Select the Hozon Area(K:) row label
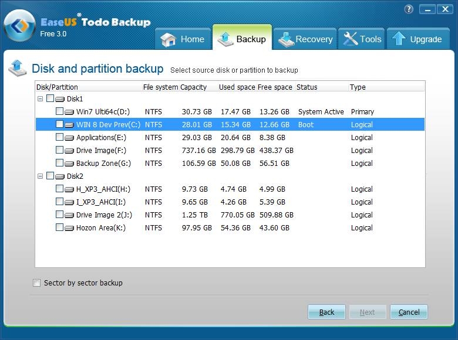The image size is (458, 340). (101, 227)
